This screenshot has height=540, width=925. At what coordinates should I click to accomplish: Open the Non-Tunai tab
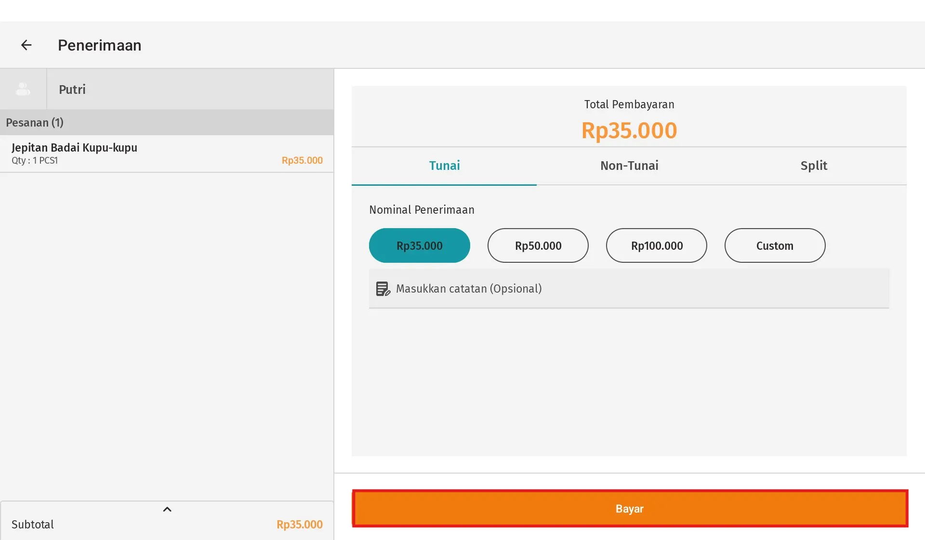[629, 166]
